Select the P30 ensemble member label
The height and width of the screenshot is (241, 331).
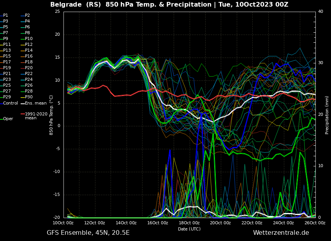pyautogui.click(x=29, y=97)
